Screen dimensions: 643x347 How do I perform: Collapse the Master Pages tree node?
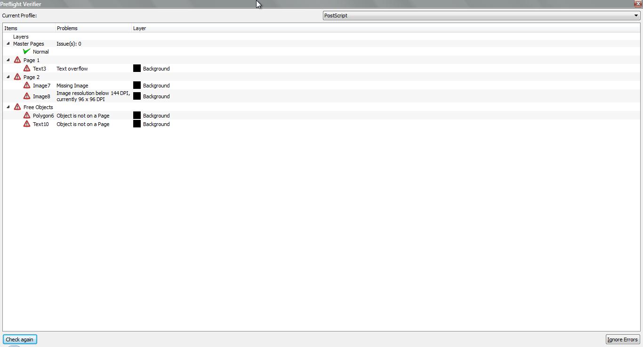(x=8, y=44)
